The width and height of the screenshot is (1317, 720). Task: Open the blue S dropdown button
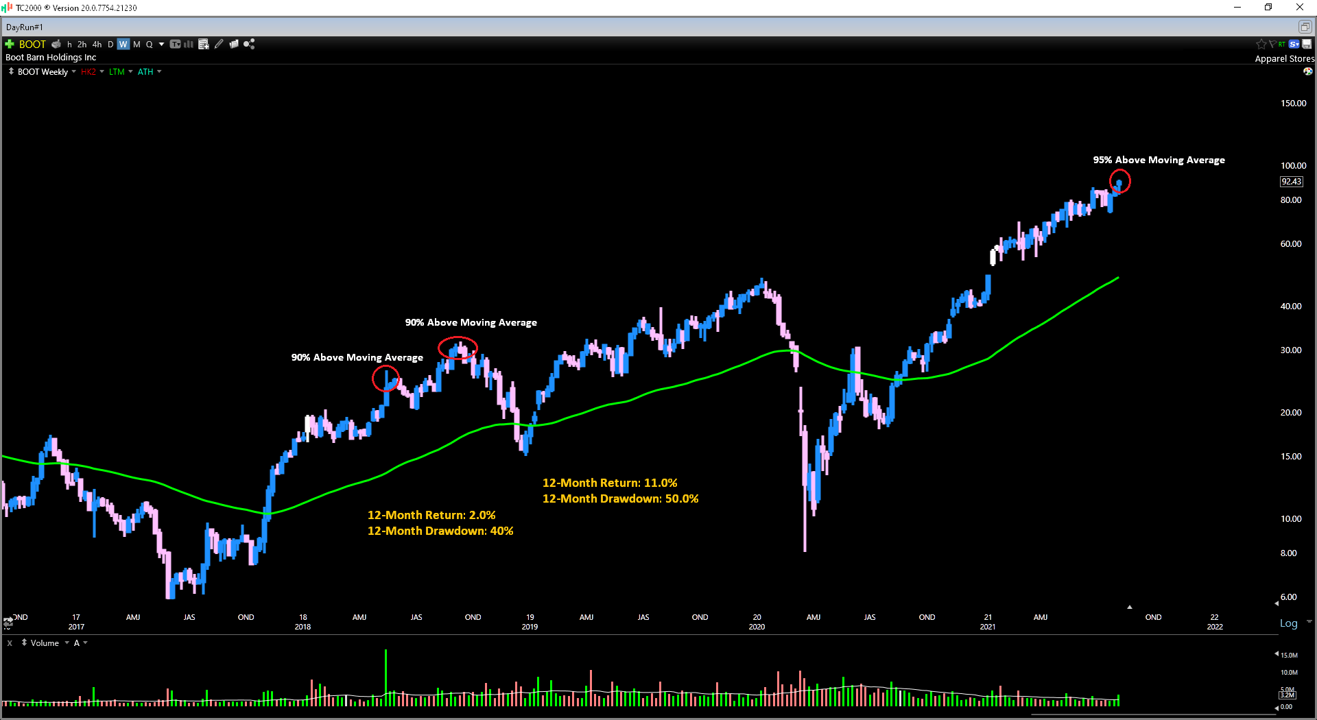(x=1294, y=44)
